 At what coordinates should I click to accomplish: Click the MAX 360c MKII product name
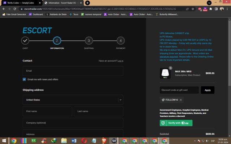pyautogui.click(x=183, y=71)
